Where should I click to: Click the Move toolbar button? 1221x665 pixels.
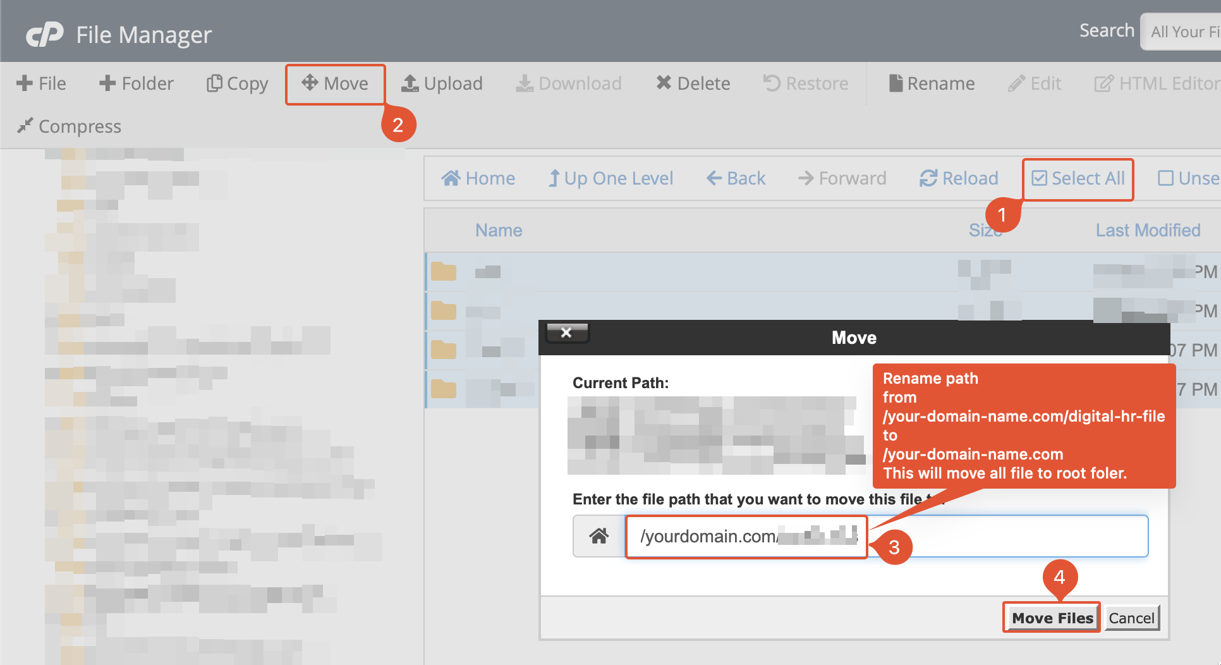[x=335, y=83]
